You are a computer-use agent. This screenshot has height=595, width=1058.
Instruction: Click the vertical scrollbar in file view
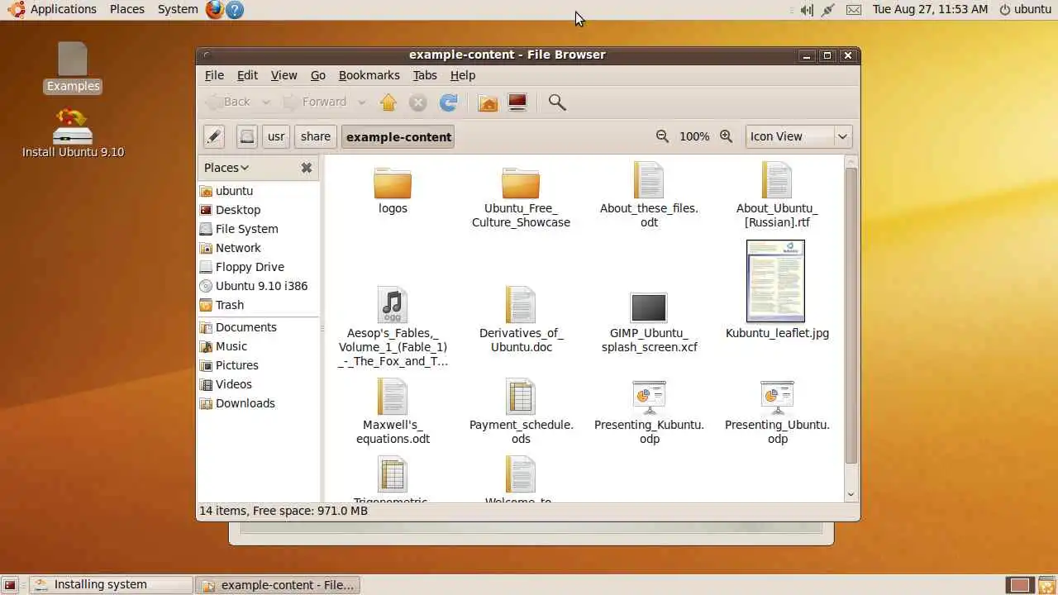coord(851,314)
